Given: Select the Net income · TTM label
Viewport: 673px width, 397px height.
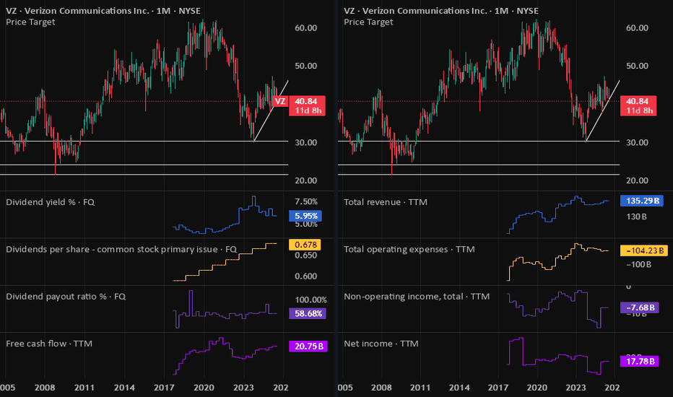Looking at the screenshot, I should pos(381,344).
